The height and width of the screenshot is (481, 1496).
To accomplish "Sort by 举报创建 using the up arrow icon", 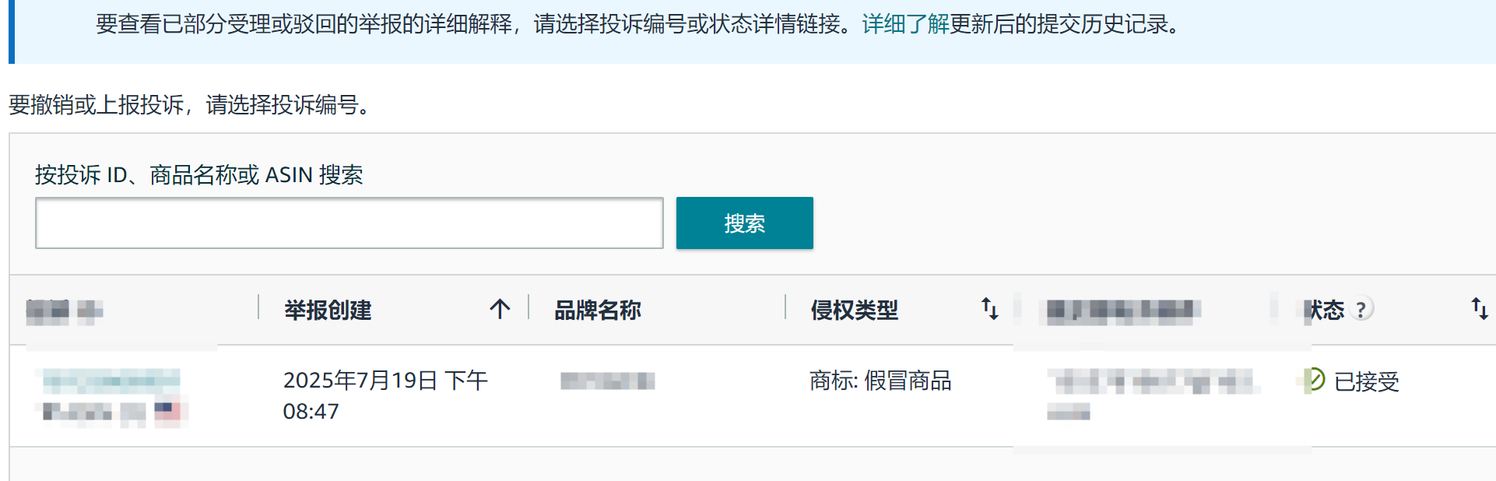I will click(x=500, y=310).
